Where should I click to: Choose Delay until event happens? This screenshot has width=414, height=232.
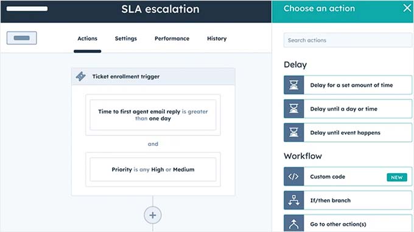348,132
